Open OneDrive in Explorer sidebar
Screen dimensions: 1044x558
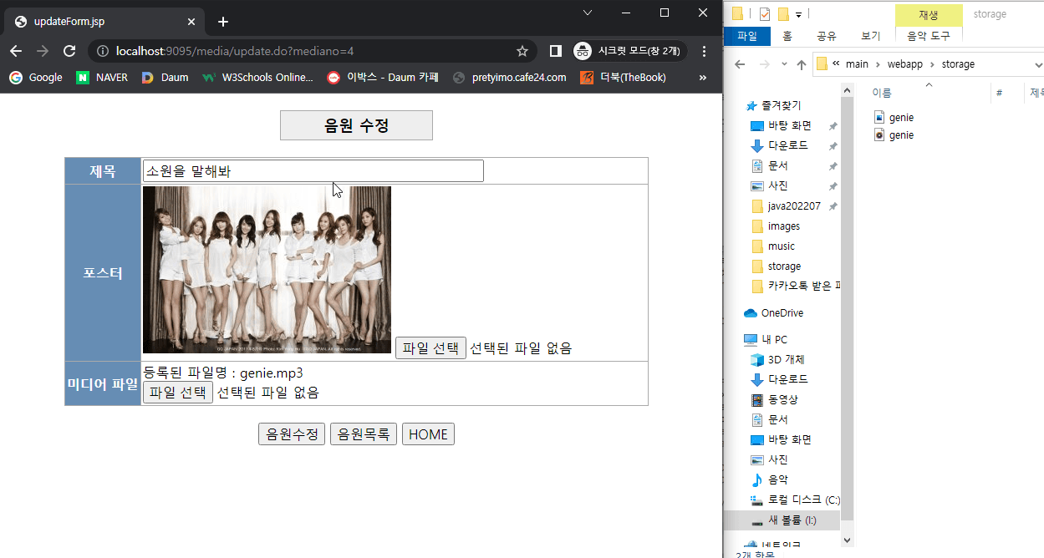[773, 312]
